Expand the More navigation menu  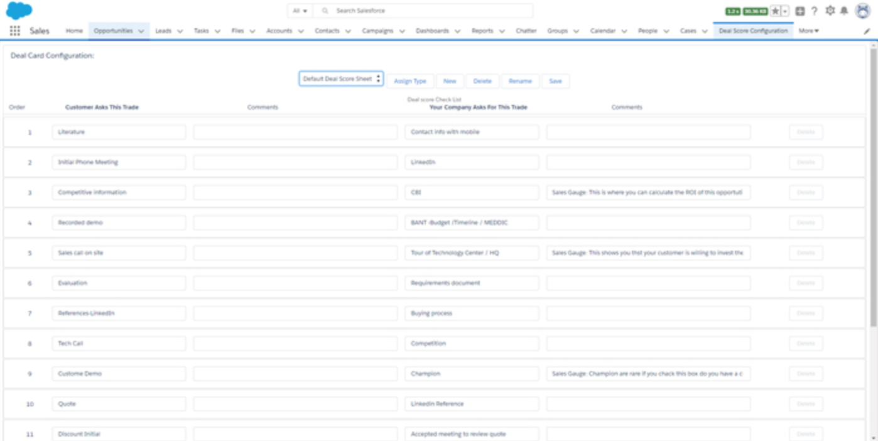point(808,31)
